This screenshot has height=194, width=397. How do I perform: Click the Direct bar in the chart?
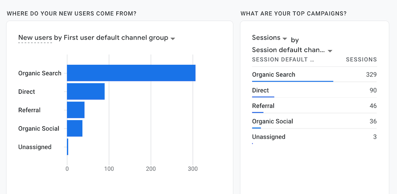(x=86, y=92)
